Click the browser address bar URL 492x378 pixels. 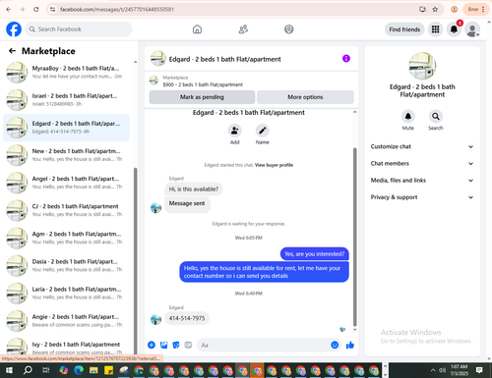(117, 10)
